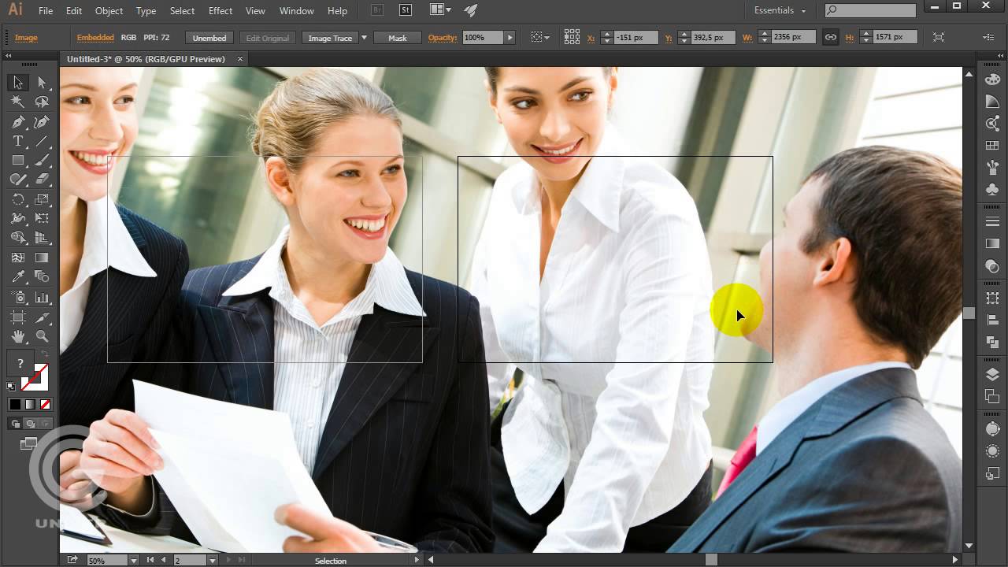Open the Align panel
Image resolution: width=1008 pixels, height=567 pixels.
(x=992, y=319)
